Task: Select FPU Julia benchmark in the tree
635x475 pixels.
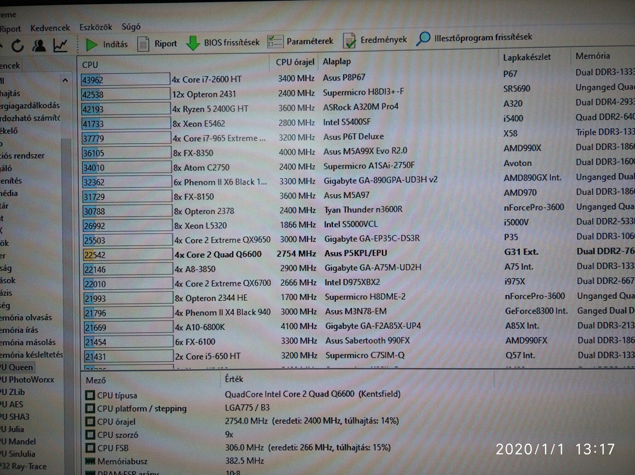Action: tap(12, 429)
